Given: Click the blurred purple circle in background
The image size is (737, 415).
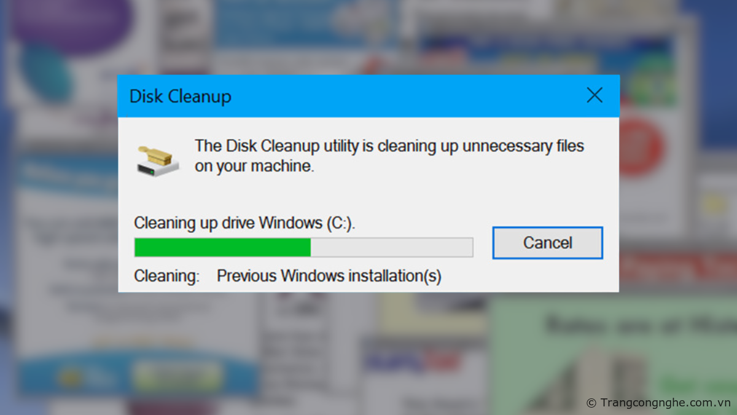Looking at the screenshot, I should [71, 25].
